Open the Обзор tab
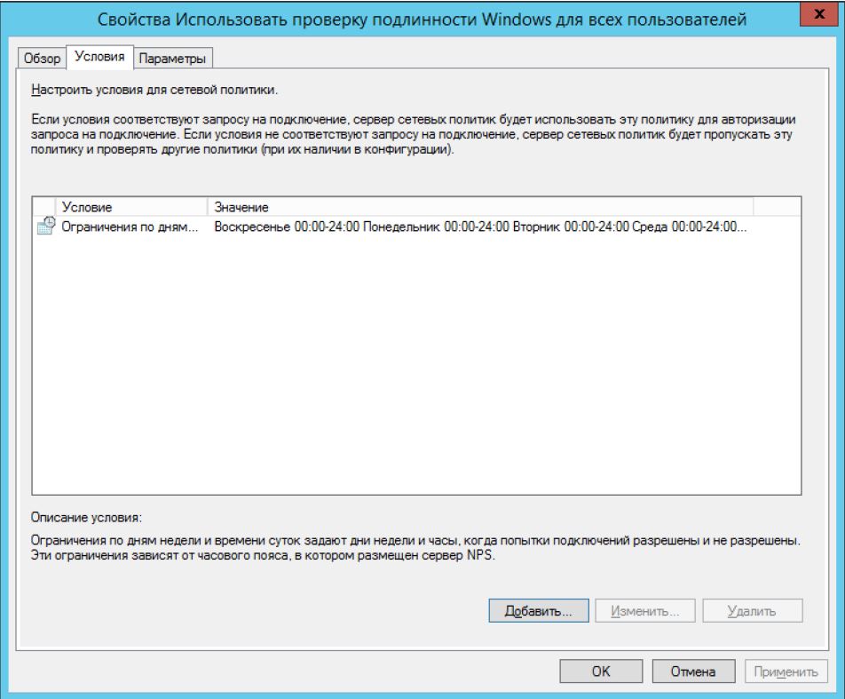Image resolution: width=845 pixels, height=699 pixels. click(x=40, y=58)
